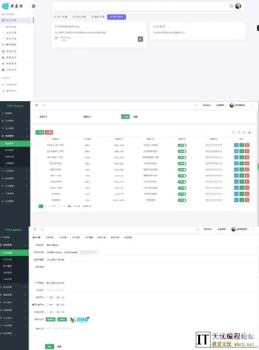
Task: Open the per-page dropdown in the table pagination
Action: (87, 206)
